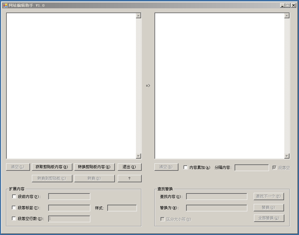Click the 转换(D) button
The image size is (299, 235).
point(94,178)
